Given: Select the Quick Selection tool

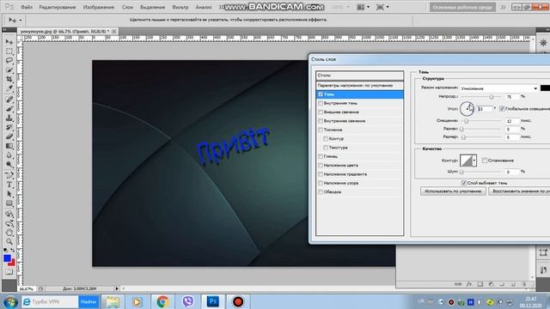Looking at the screenshot, I should coord(9,70).
